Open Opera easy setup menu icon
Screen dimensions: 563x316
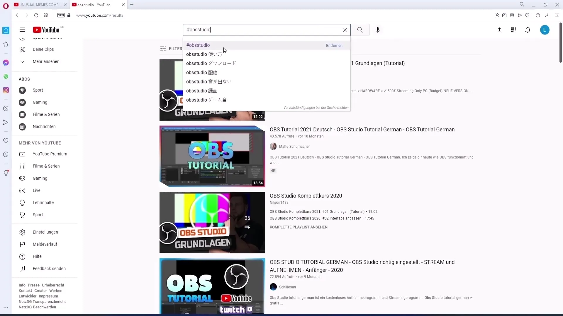point(557,15)
